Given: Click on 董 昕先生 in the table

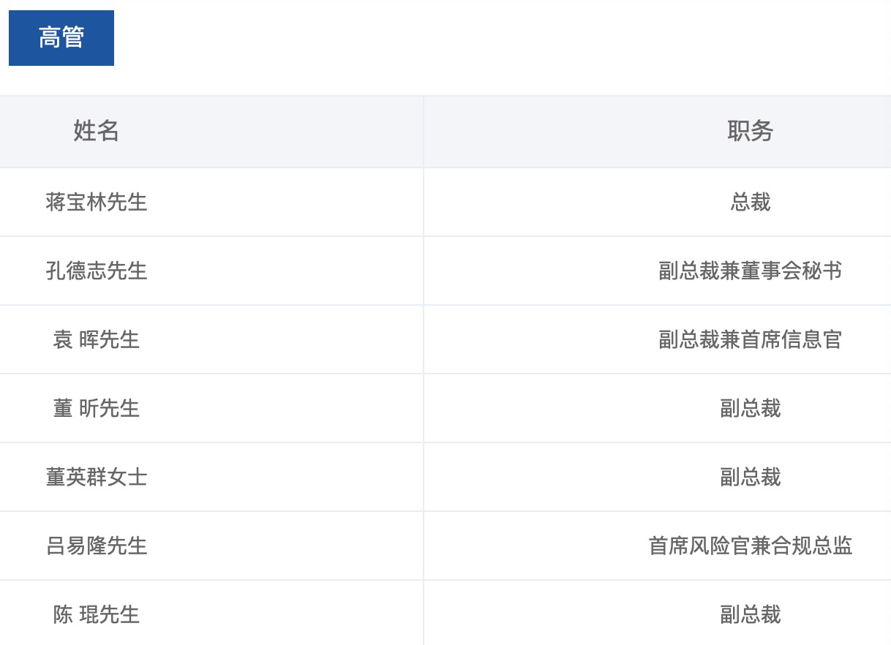Looking at the screenshot, I should pyautogui.click(x=97, y=408).
